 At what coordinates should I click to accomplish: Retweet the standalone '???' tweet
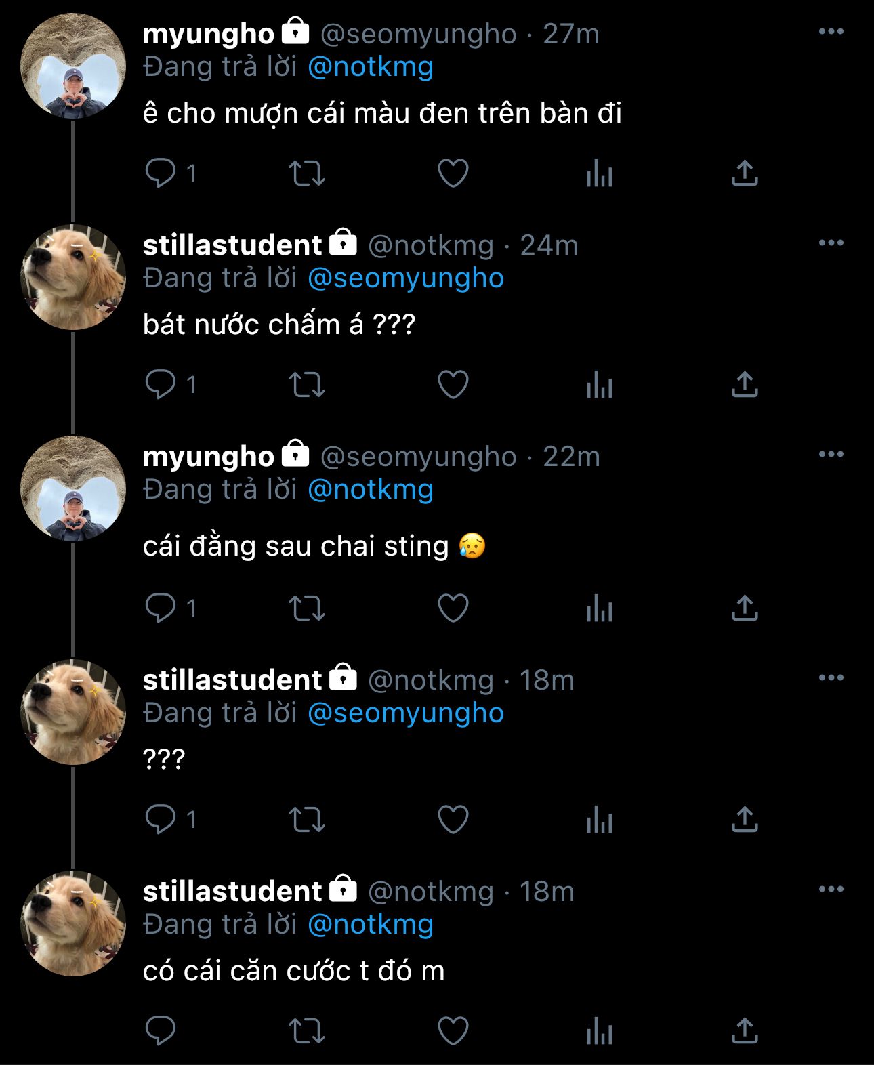307,820
